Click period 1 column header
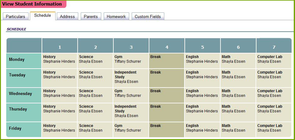Image resolution: width=295 pixels, height=140 pixels. 60,47
